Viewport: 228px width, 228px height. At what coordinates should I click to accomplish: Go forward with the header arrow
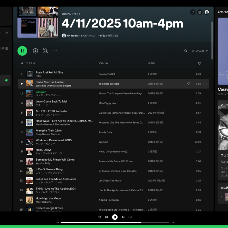[27, 12]
